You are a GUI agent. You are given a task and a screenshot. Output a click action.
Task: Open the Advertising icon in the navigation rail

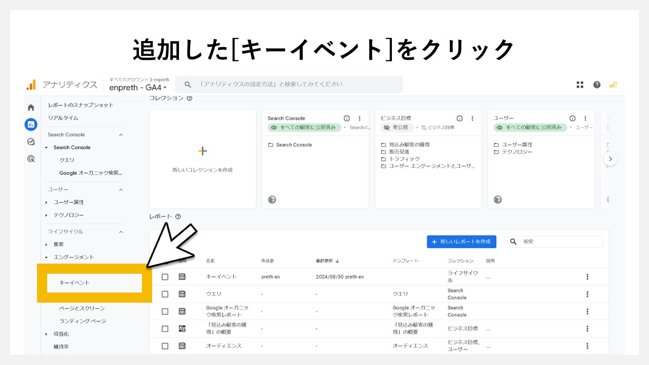pyautogui.click(x=30, y=159)
